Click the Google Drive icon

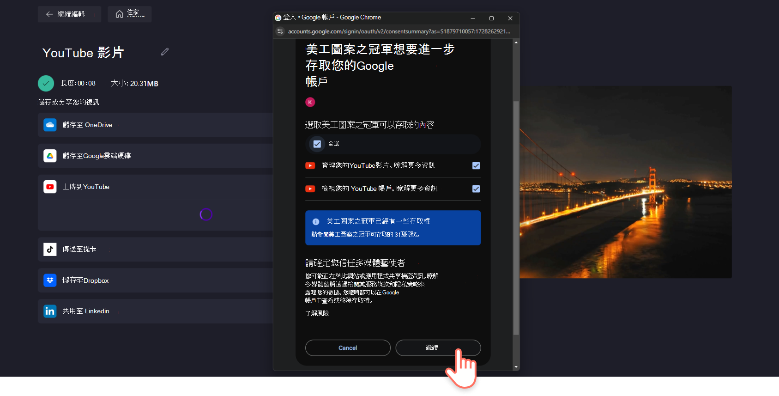50,156
